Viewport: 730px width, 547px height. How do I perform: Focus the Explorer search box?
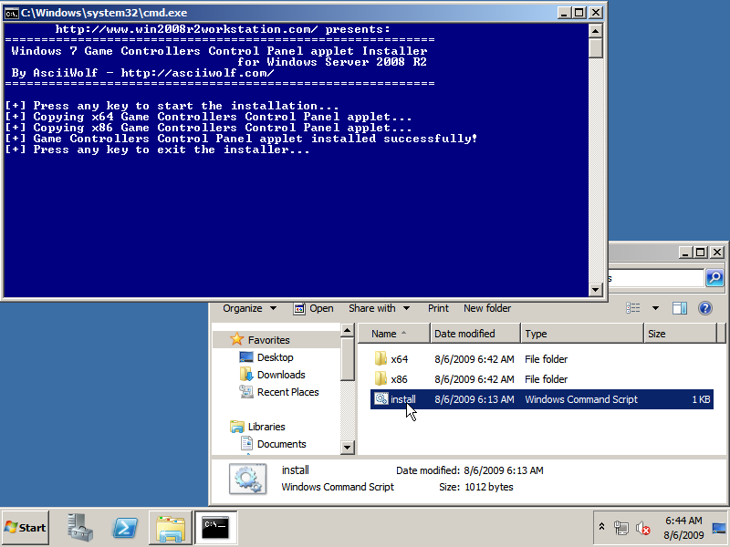(x=656, y=278)
